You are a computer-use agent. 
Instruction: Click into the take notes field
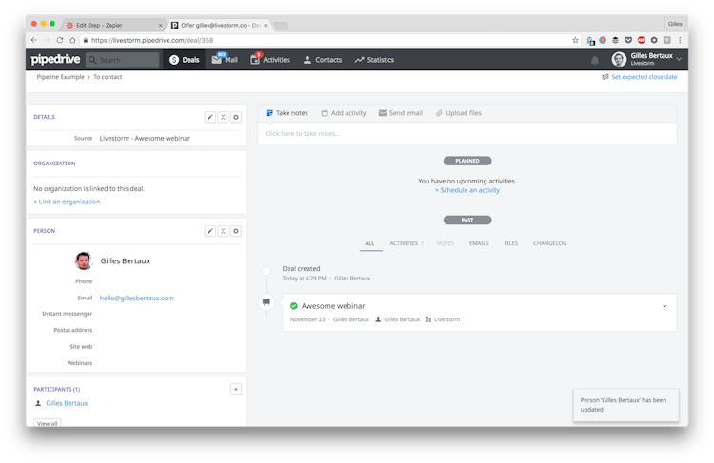coord(466,133)
